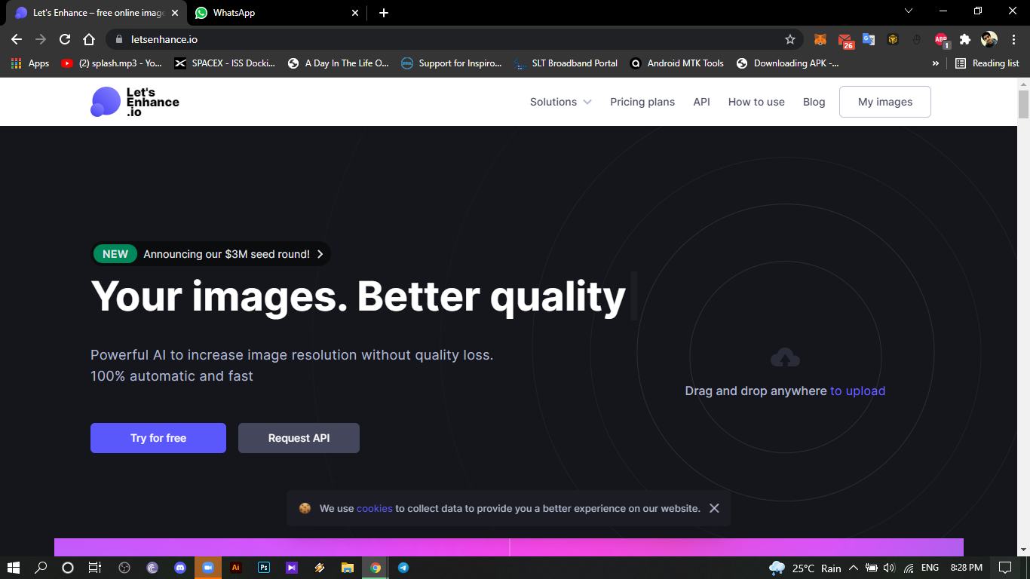The width and height of the screenshot is (1030, 579).
Task: Click the Try for free button
Action: 158,438
